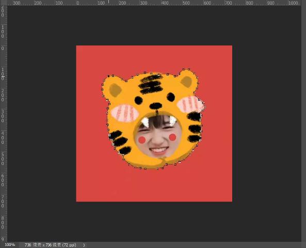This screenshot has height=248, width=306.
Task: Click the brown inner part of the right ear
Action: click(187, 81)
